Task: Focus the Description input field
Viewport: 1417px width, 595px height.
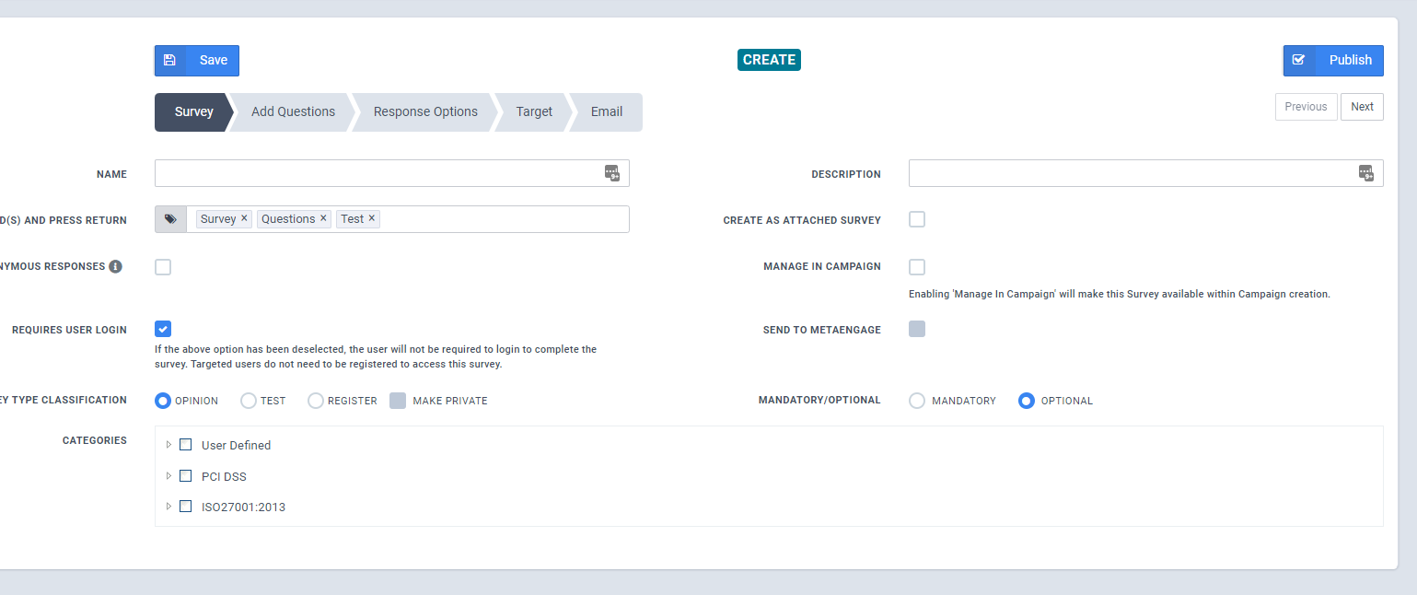Action: click(x=1145, y=173)
